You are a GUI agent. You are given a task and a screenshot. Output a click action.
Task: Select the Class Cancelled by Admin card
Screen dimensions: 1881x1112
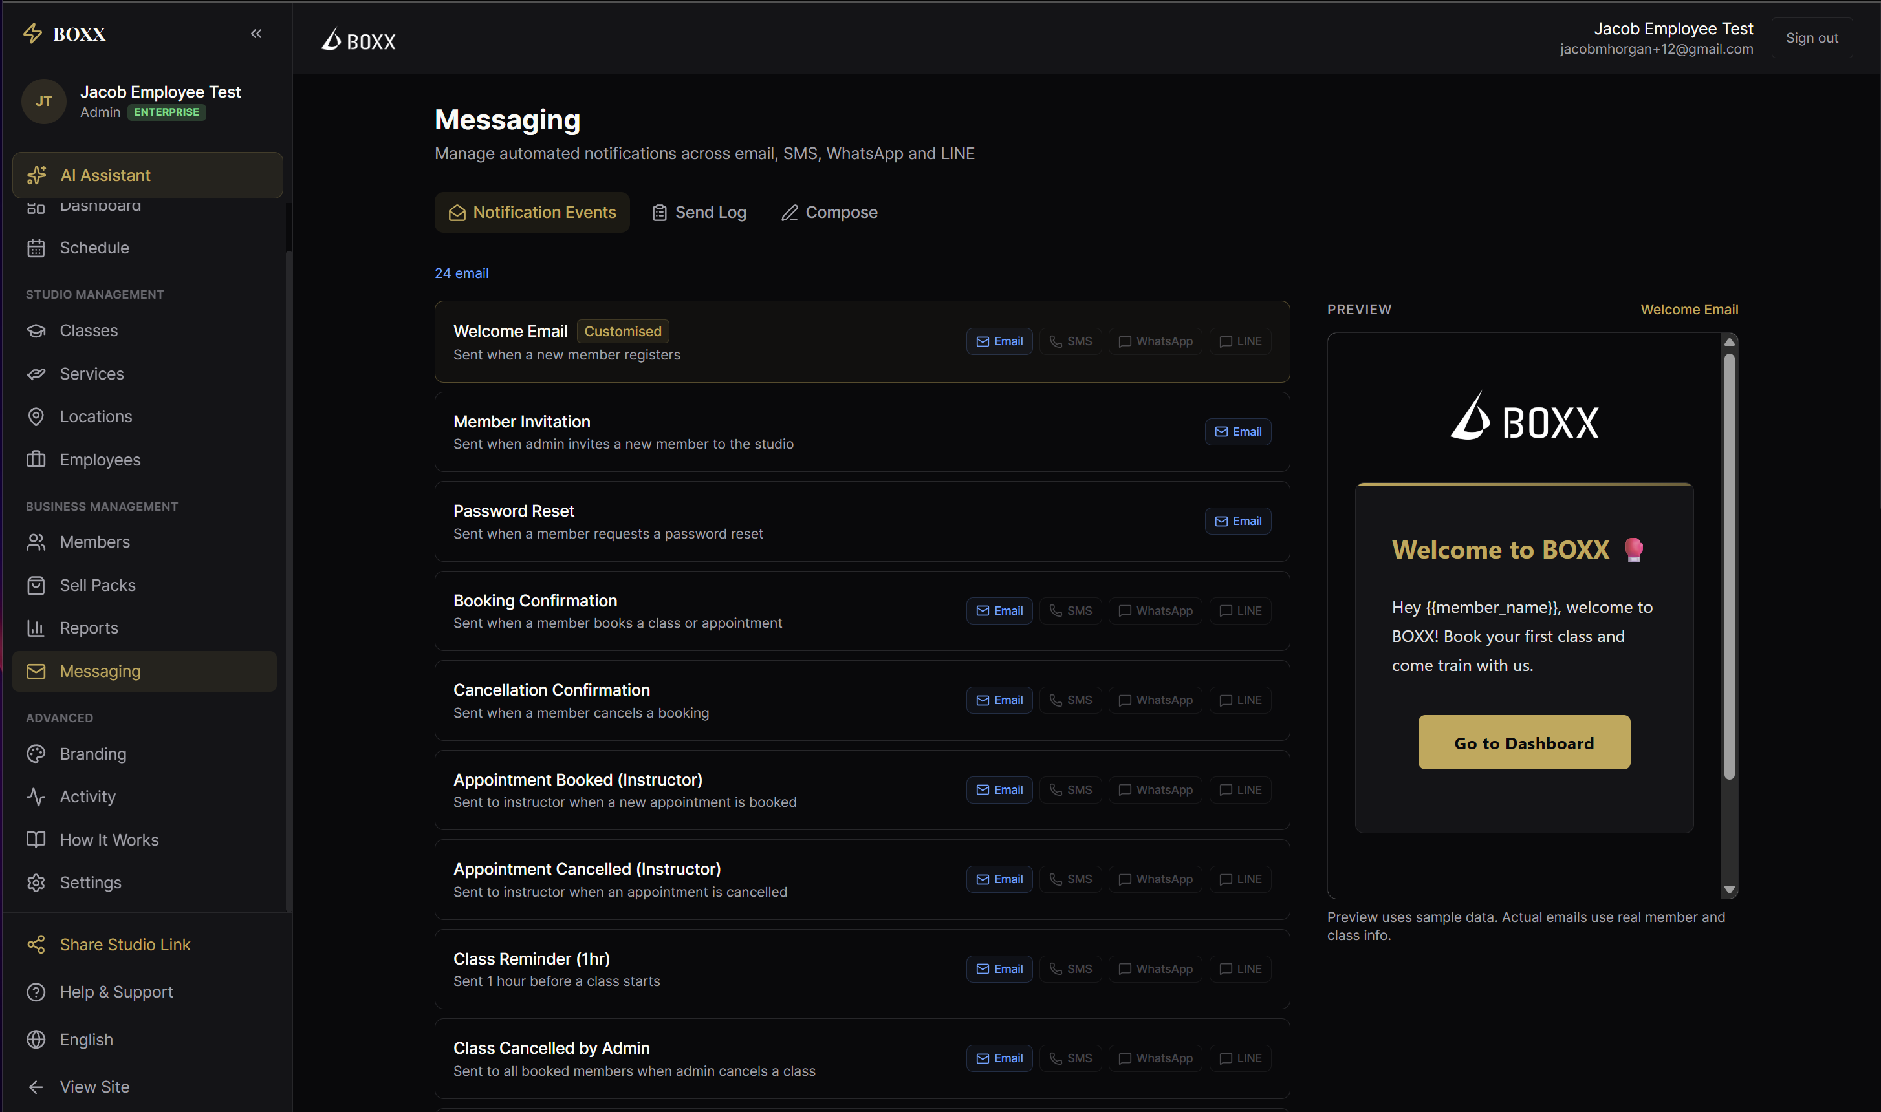click(862, 1058)
